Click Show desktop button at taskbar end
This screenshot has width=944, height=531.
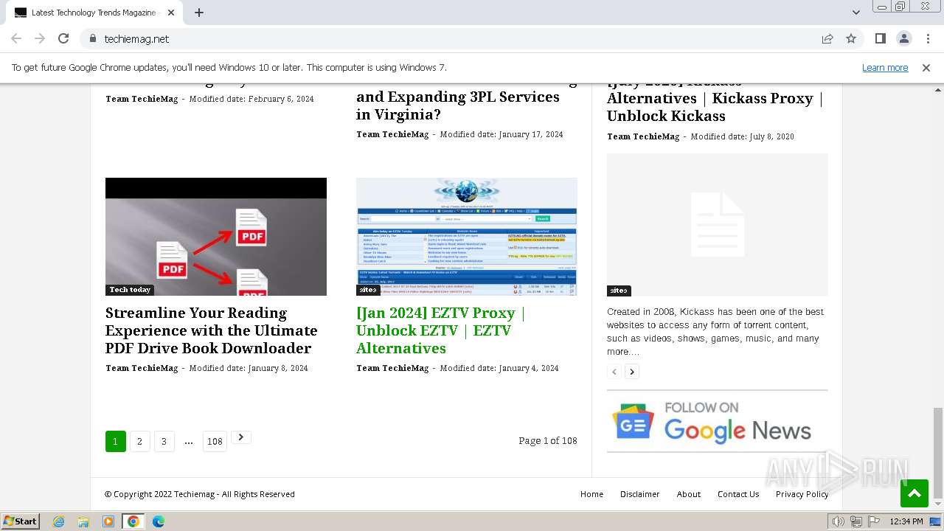tap(936, 521)
